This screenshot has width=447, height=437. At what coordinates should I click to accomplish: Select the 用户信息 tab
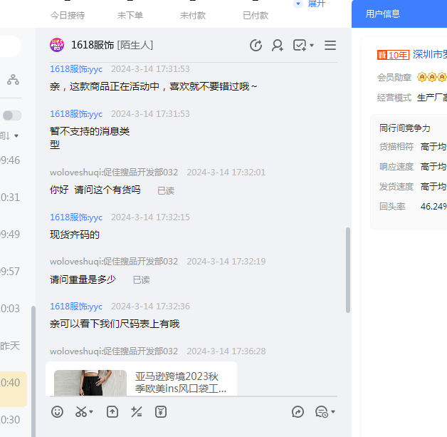tap(383, 14)
